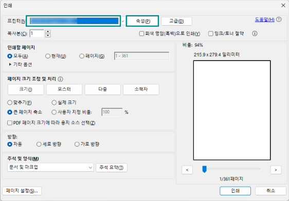The height and width of the screenshot is (201, 289).
Task: Open 페이지 설정(S)... dialog
Action: (x=22, y=191)
